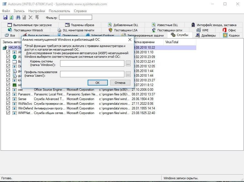This screenshot has width=244, height=182.
Task: Switch to Поставщики Winsock tab
Action: click(x=25, y=30)
